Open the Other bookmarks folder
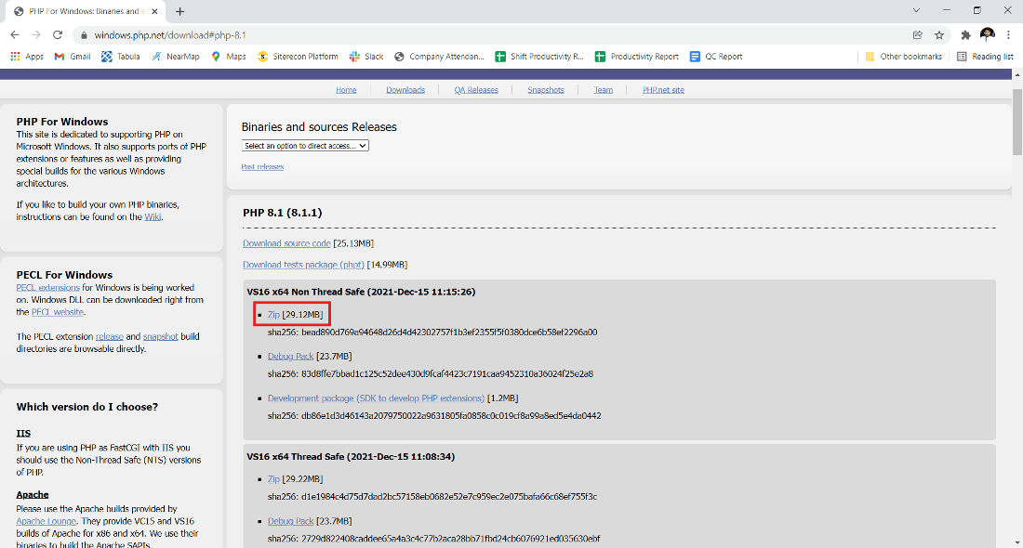This screenshot has height=548, width=1023. (x=904, y=57)
